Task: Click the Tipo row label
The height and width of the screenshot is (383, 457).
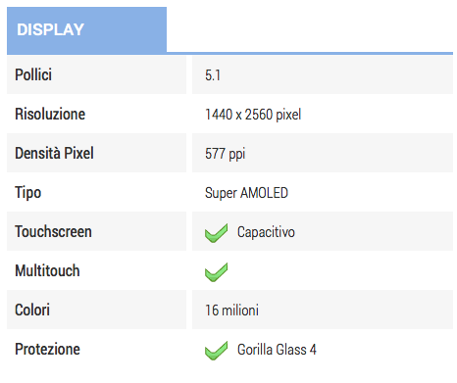Action: click(x=28, y=193)
